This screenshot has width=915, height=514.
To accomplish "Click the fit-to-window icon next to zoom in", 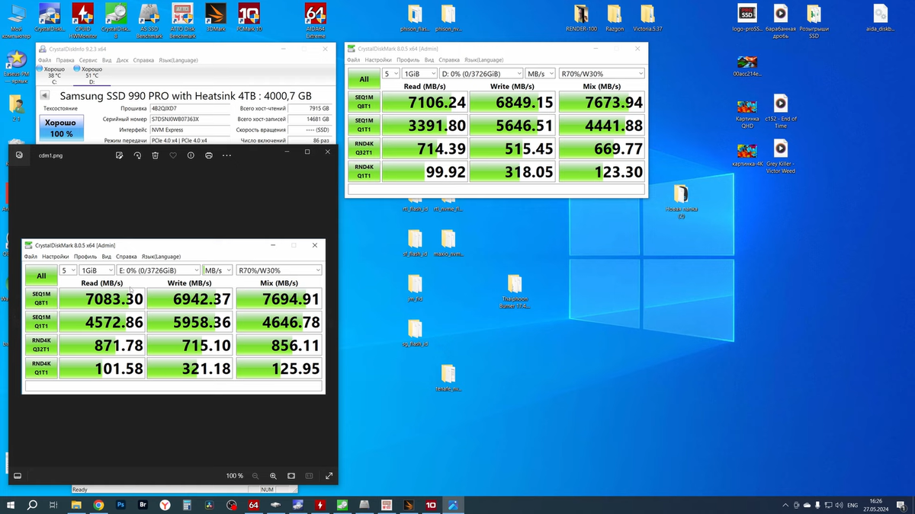I will pos(291,476).
